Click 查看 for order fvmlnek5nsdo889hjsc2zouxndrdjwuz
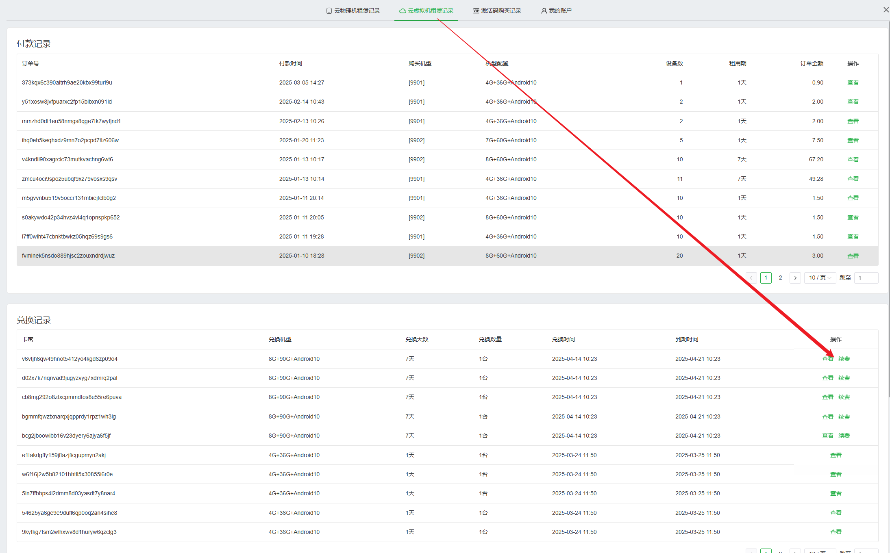The image size is (890, 553). (853, 256)
